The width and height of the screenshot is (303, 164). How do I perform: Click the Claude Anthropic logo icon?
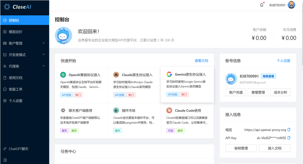116,75
